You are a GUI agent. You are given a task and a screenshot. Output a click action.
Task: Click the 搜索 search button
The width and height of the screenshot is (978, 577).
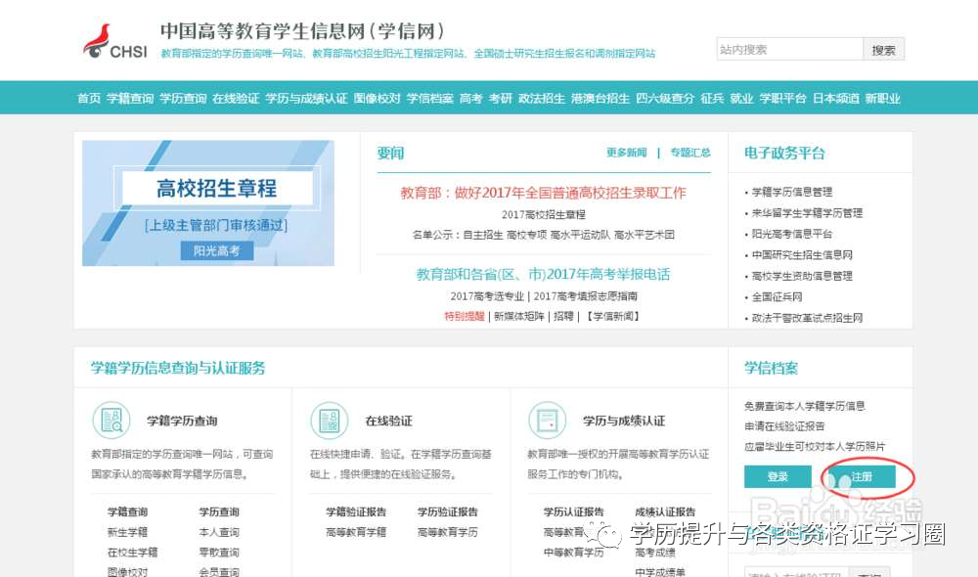pyautogui.click(x=883, y=47)
